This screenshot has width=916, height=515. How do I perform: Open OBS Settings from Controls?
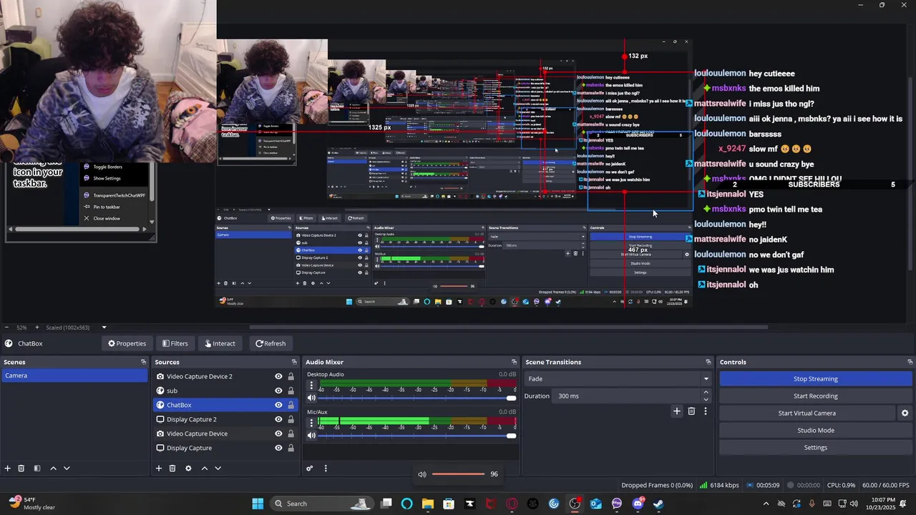(x=816, y=448)
